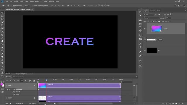Split clip at playhead with scissors icon
This screenshot has width=187, height=105.
tap(30, 81)
